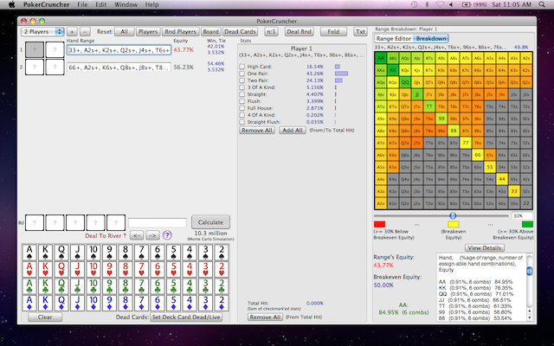Click the minus remove-player button
554x346 pixels.
point(85,31)
